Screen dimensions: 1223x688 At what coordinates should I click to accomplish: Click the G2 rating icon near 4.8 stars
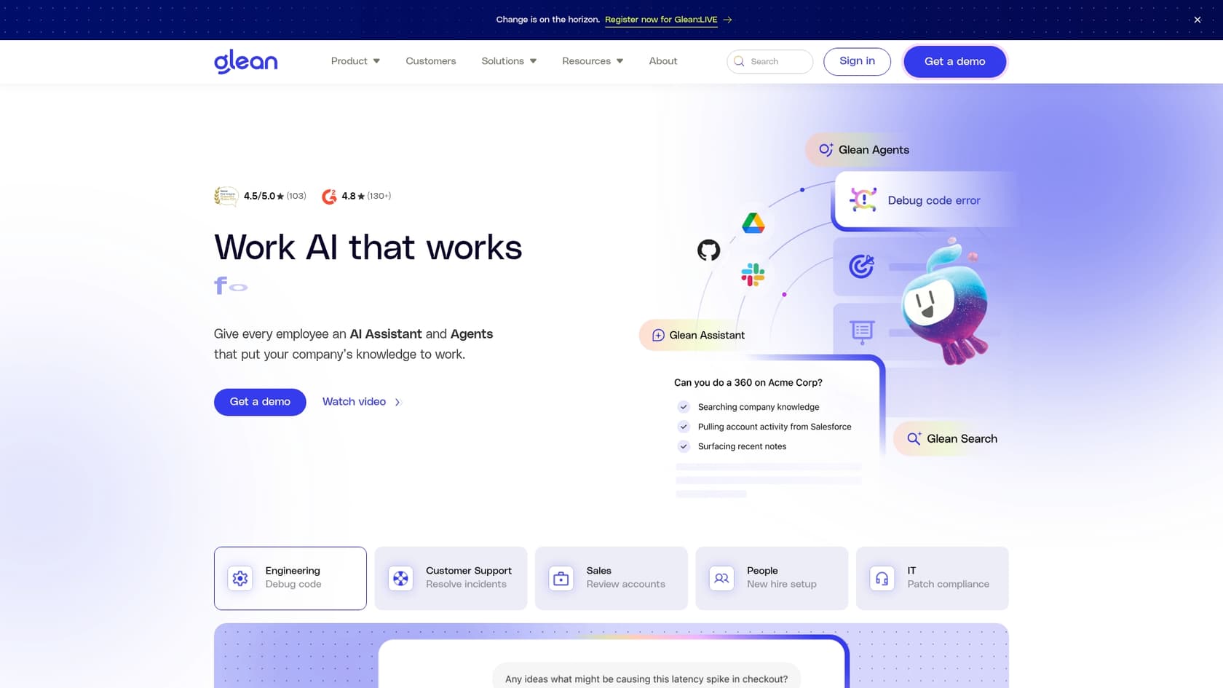coord(329,196)
